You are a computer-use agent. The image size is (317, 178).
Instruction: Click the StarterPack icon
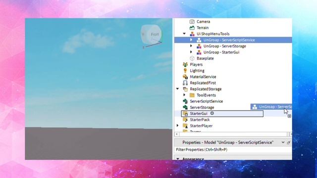[x=185, y=120]
